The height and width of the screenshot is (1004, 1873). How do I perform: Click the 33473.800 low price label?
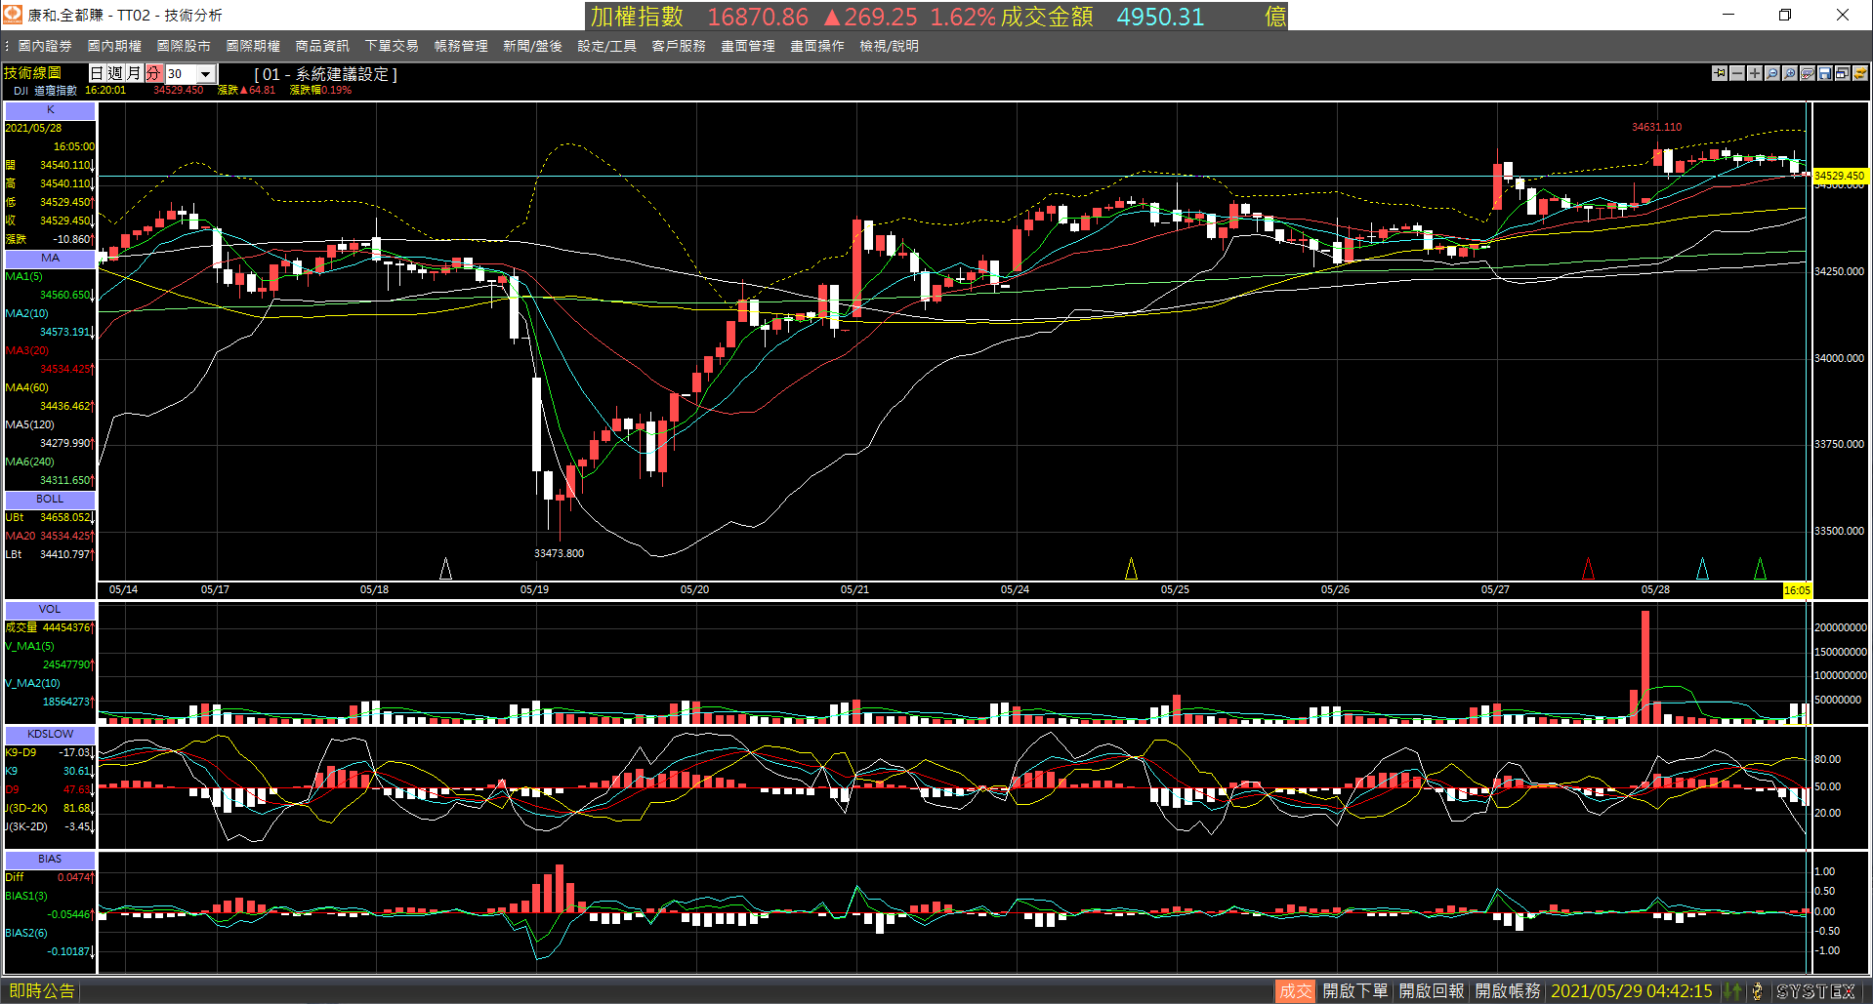pyautogui.click(x=560, y=553)
